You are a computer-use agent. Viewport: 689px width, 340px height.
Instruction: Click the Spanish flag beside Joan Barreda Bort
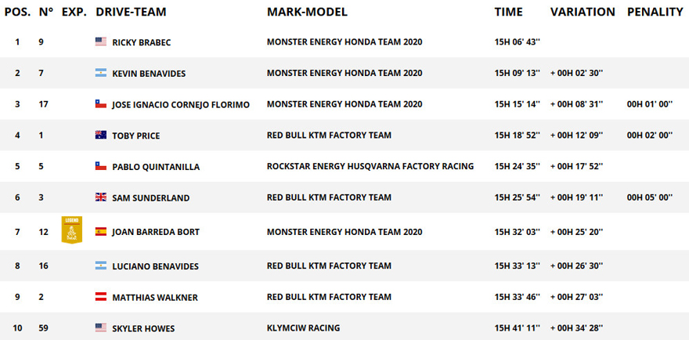point(101,231)
